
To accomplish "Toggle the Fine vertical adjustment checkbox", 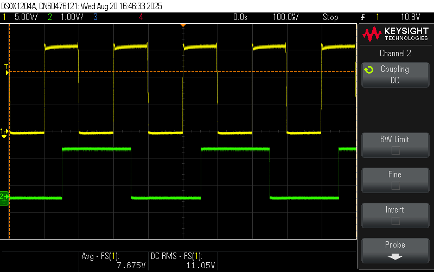I will [395, 186].
